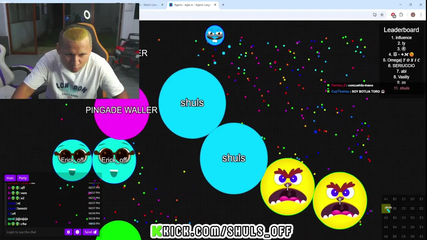
Task: Click the Kick badge beside Fernan_0
Action: click(x=328, y=85)
